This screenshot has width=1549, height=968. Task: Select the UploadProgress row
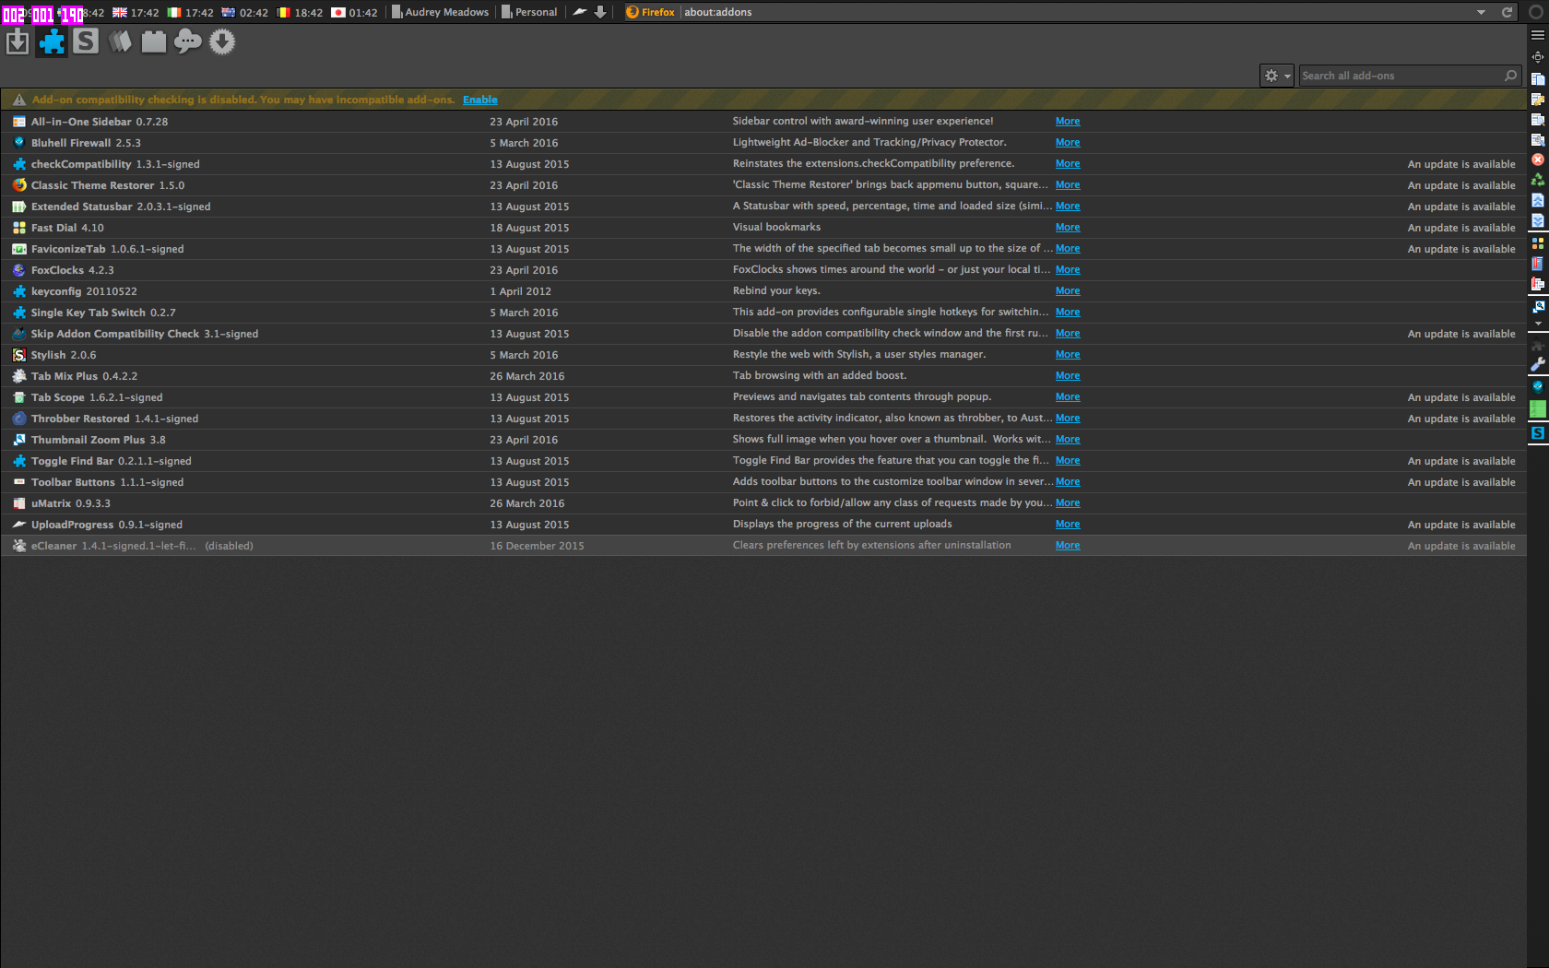(x=763, y=525)
